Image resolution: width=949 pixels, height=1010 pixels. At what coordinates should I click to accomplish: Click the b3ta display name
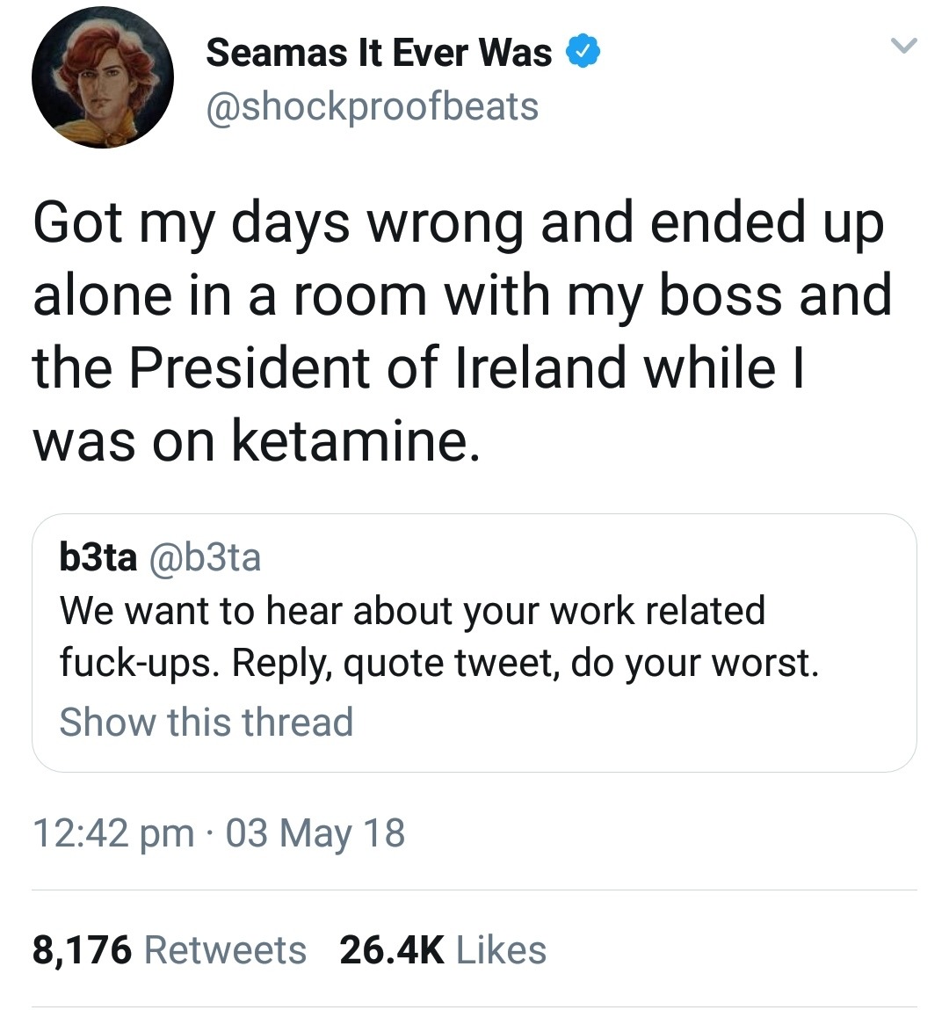pyautogui.click(x=98, y=557)
